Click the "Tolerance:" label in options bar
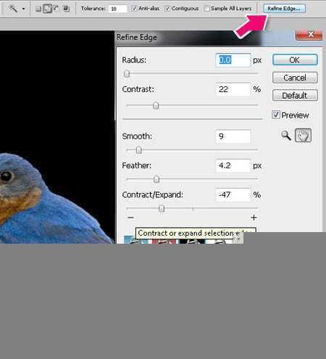The width and height of the screenshot is (326, 359). click(x=93, y=9)
